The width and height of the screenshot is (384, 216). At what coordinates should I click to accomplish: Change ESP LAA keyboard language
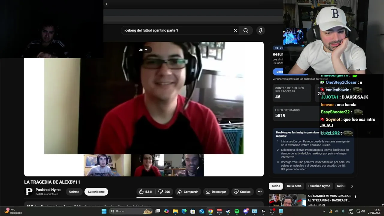click(351, 211)
